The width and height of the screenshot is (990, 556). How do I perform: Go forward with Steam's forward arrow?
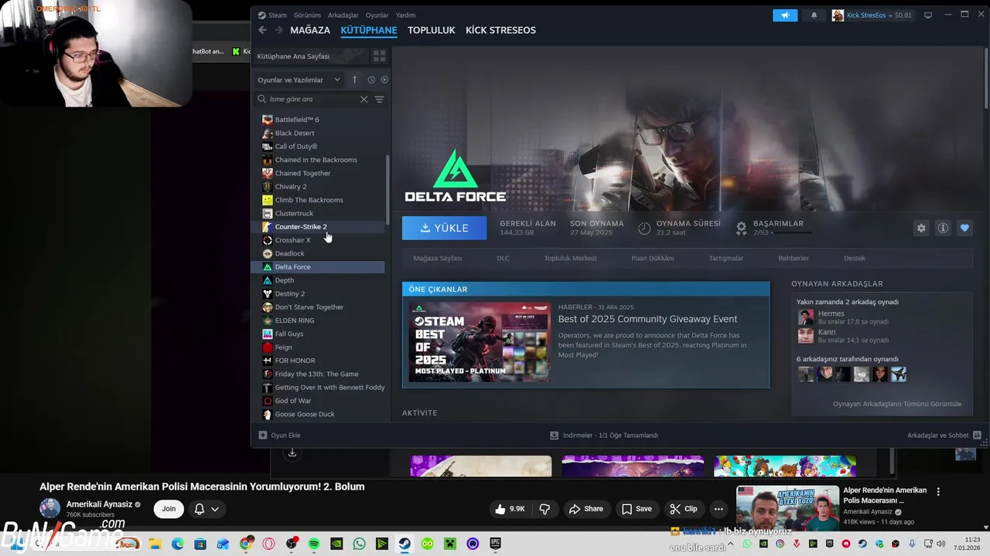tap(278, 30)
